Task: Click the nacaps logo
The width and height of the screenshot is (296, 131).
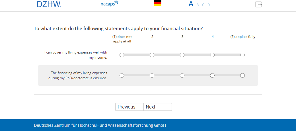Action: 109,4
